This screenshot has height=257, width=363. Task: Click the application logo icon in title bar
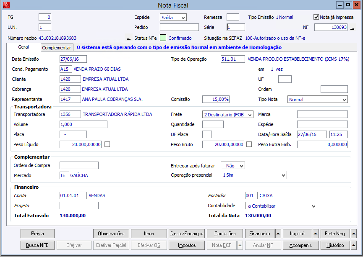coord(6,5)
